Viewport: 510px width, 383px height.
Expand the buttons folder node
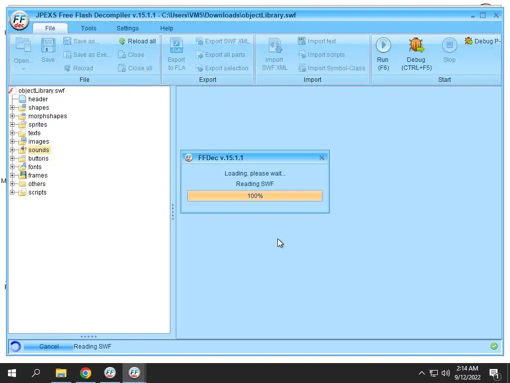click(12, 158)
